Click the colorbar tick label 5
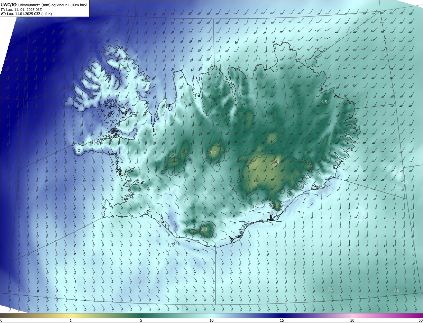423x323 pixels. coord(141,320)
